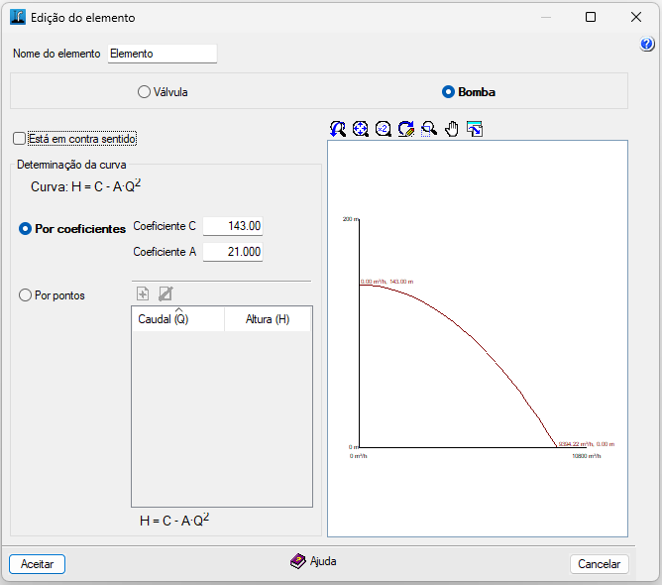Select the hand pan tool
The image size is (662, 585).
(x=452, y=129)
